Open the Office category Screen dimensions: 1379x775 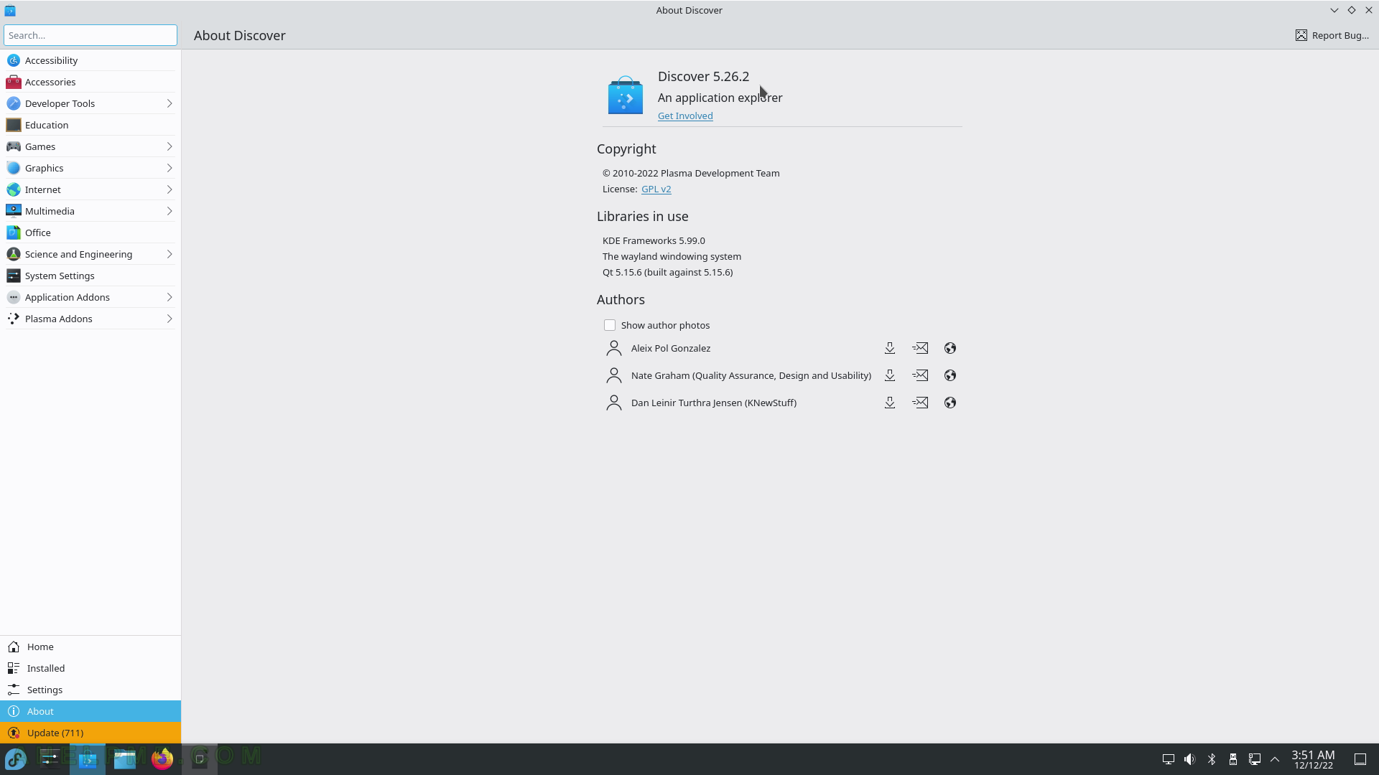(90, 232)
